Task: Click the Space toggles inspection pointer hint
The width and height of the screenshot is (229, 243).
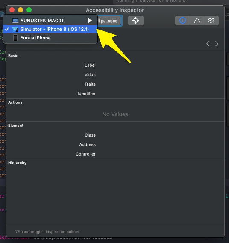Action: (x=47, y=232)
